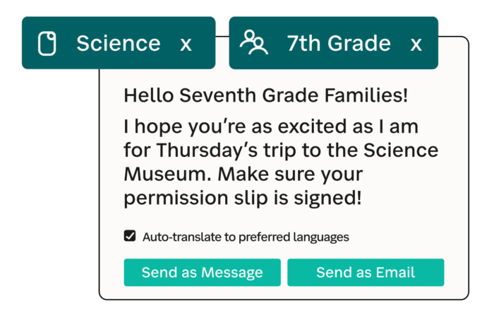The height and width of the screenshot is (313, 494).
Task: Remove the Science tag with its x
Action: 186,44
